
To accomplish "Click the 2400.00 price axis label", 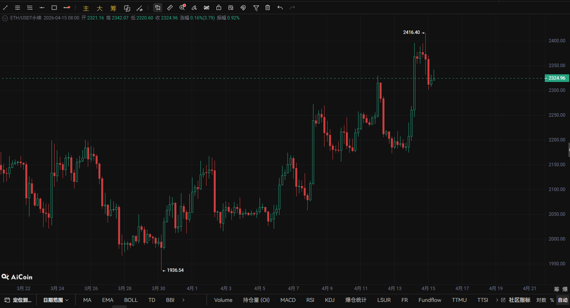I will (557, 41).
